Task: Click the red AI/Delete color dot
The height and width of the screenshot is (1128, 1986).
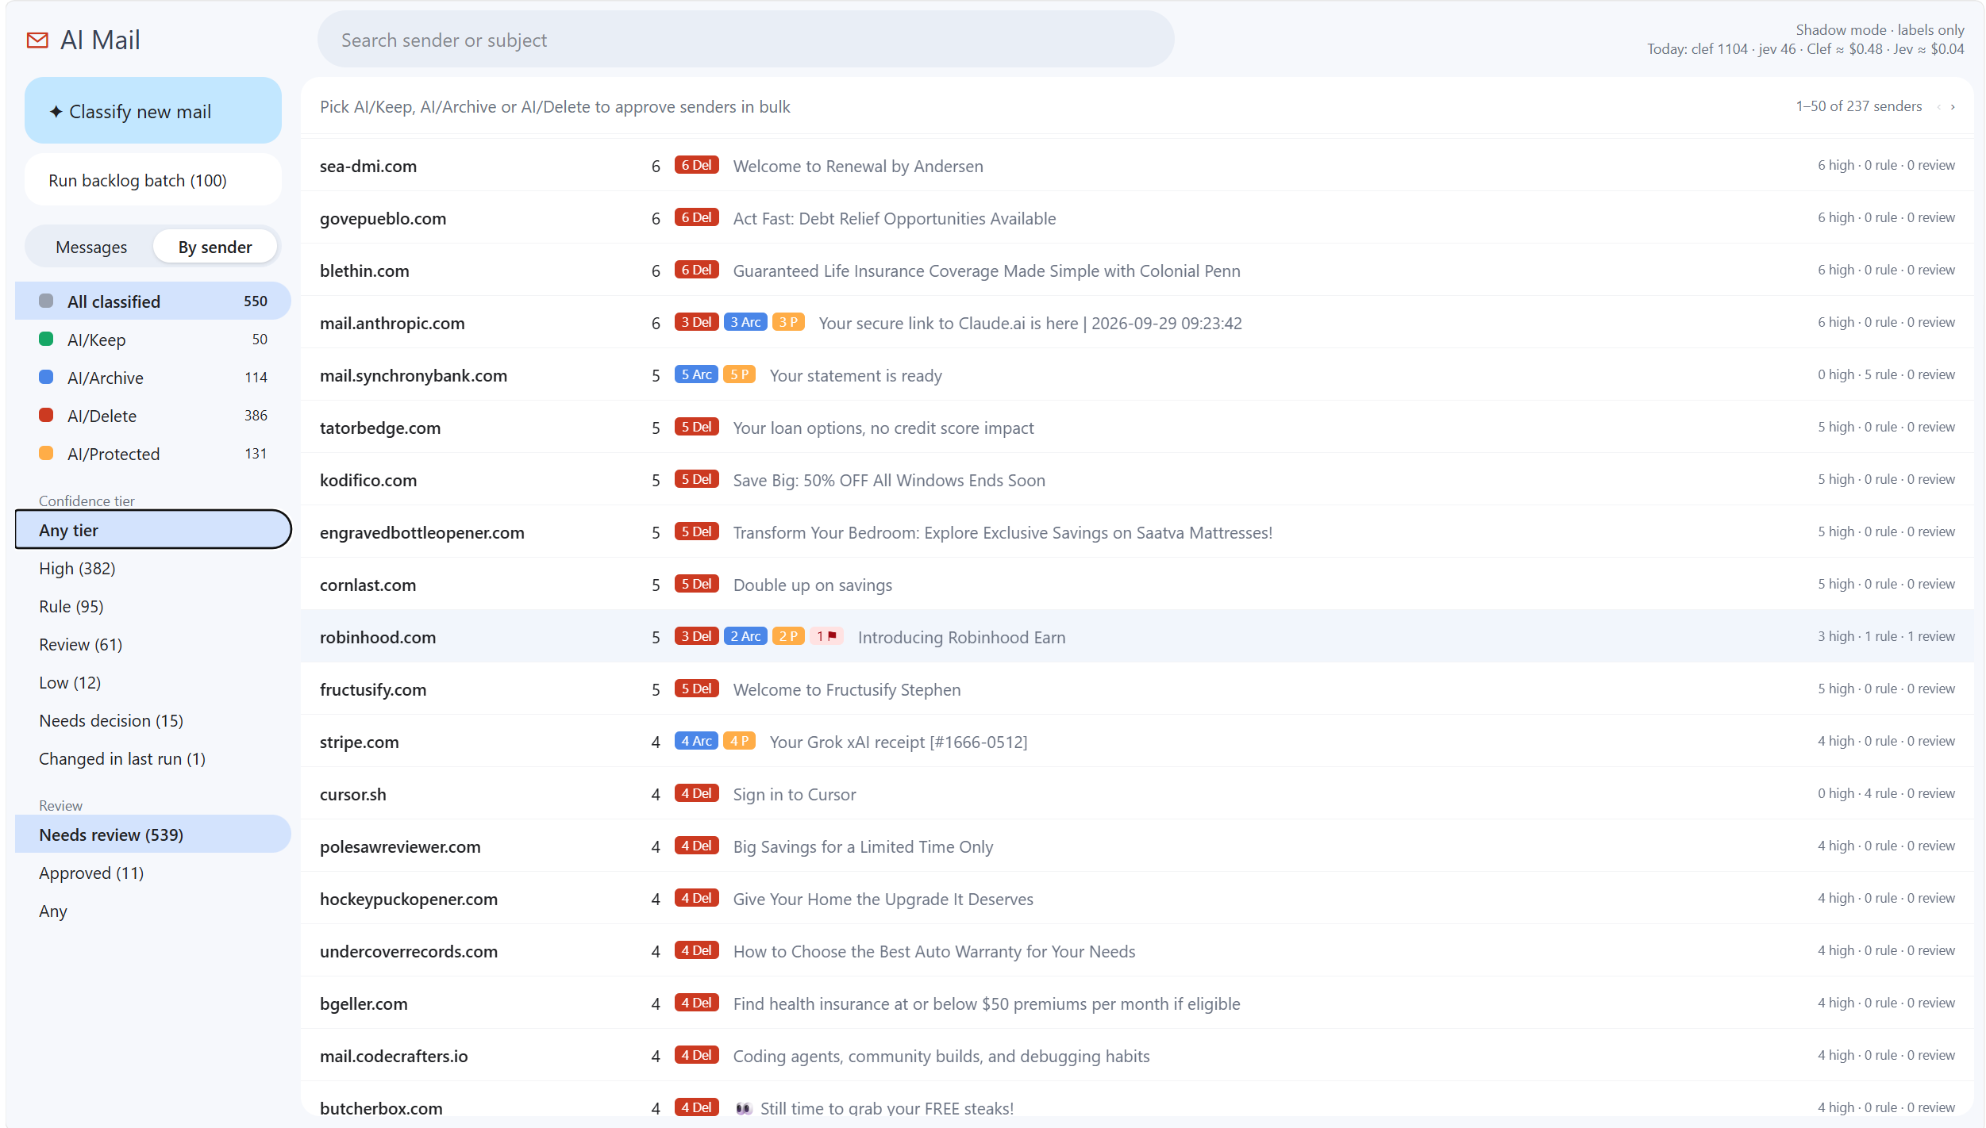Action: [46, 416]
